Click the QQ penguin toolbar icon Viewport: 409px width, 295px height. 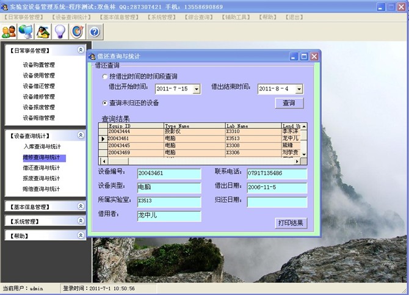pyautogui.click(x=43, y=31)
